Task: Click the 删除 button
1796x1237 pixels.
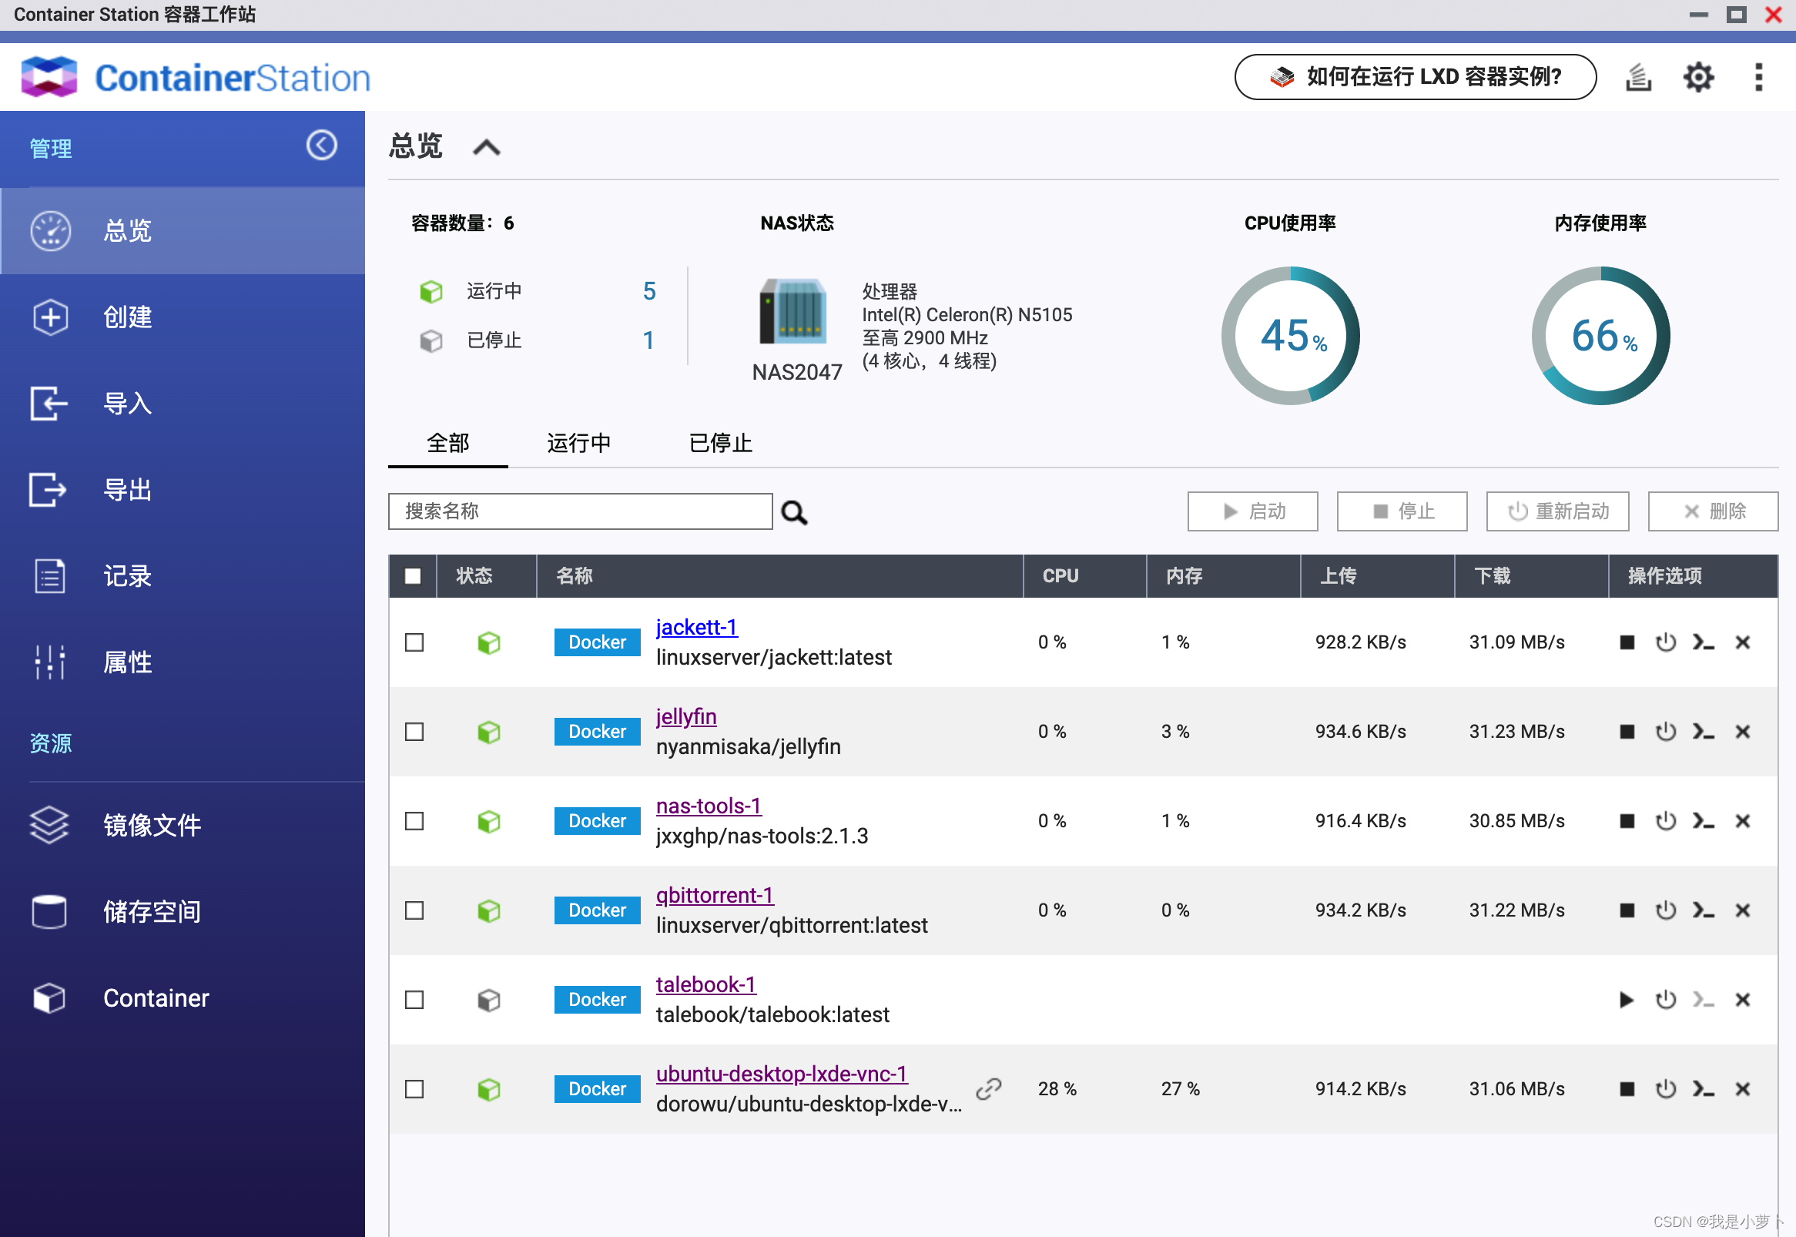Action: [x=1712, y=511]
